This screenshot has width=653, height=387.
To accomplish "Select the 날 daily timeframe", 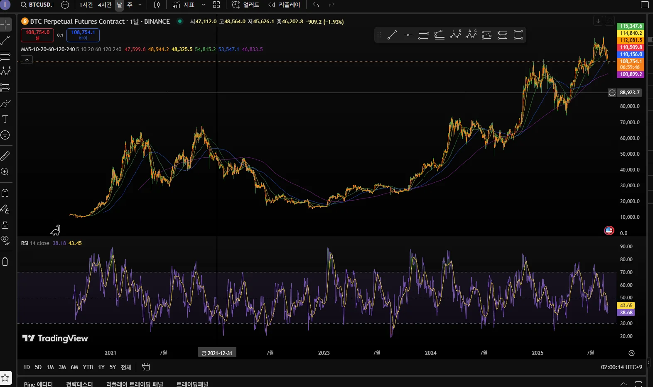I will coord(119,5).
